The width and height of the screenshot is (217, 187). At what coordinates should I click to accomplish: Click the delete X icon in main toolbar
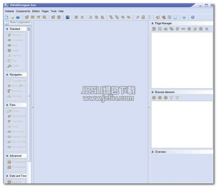pyautogui.click(x=82, y=17)
